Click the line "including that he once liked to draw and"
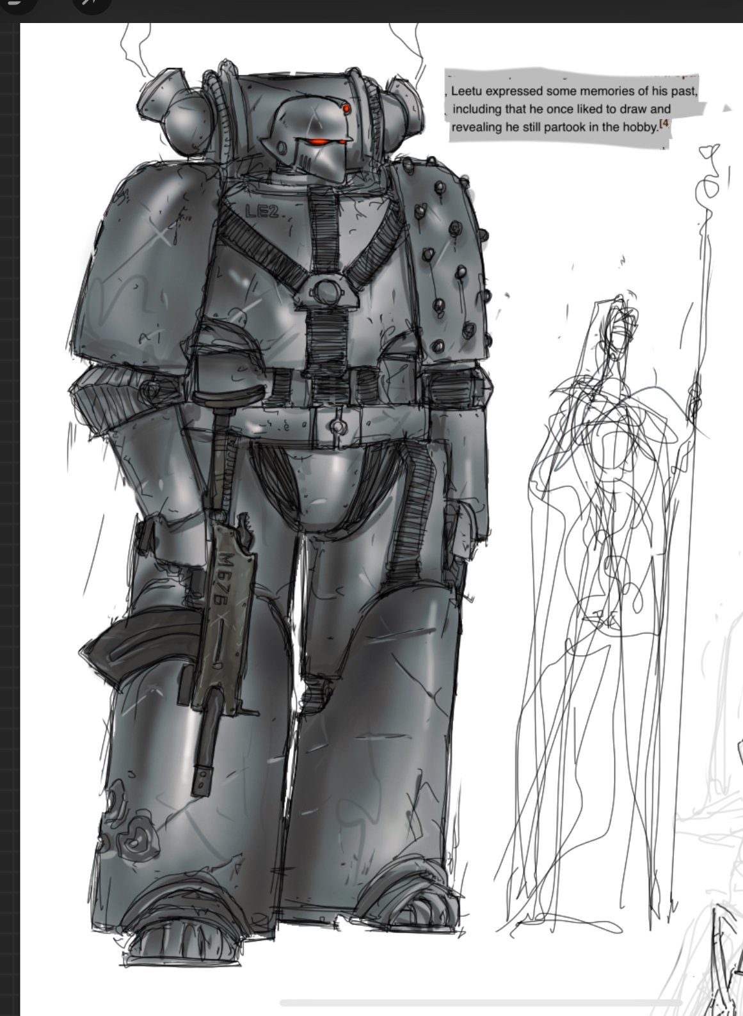 point(561,109)
